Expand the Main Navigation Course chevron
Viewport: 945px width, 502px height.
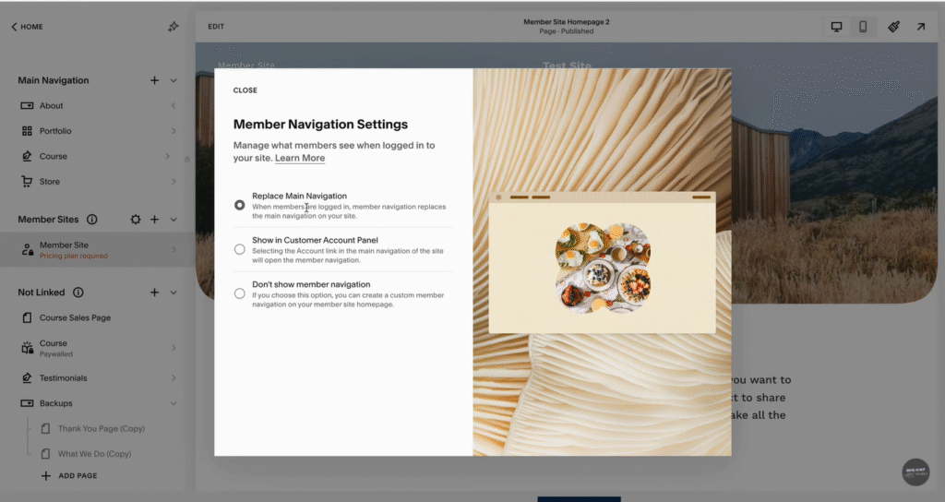click(x=168, y=156)
